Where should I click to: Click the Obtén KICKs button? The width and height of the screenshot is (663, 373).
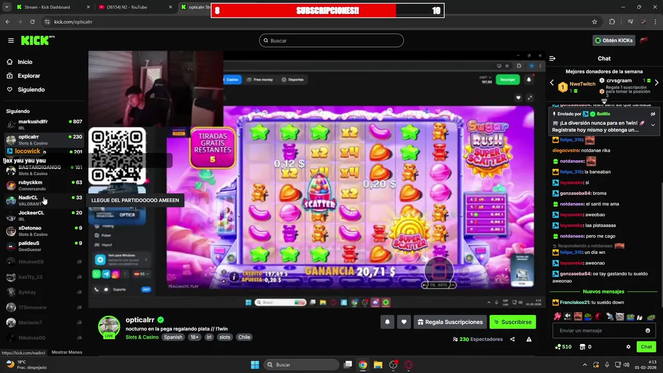point(614,40)
